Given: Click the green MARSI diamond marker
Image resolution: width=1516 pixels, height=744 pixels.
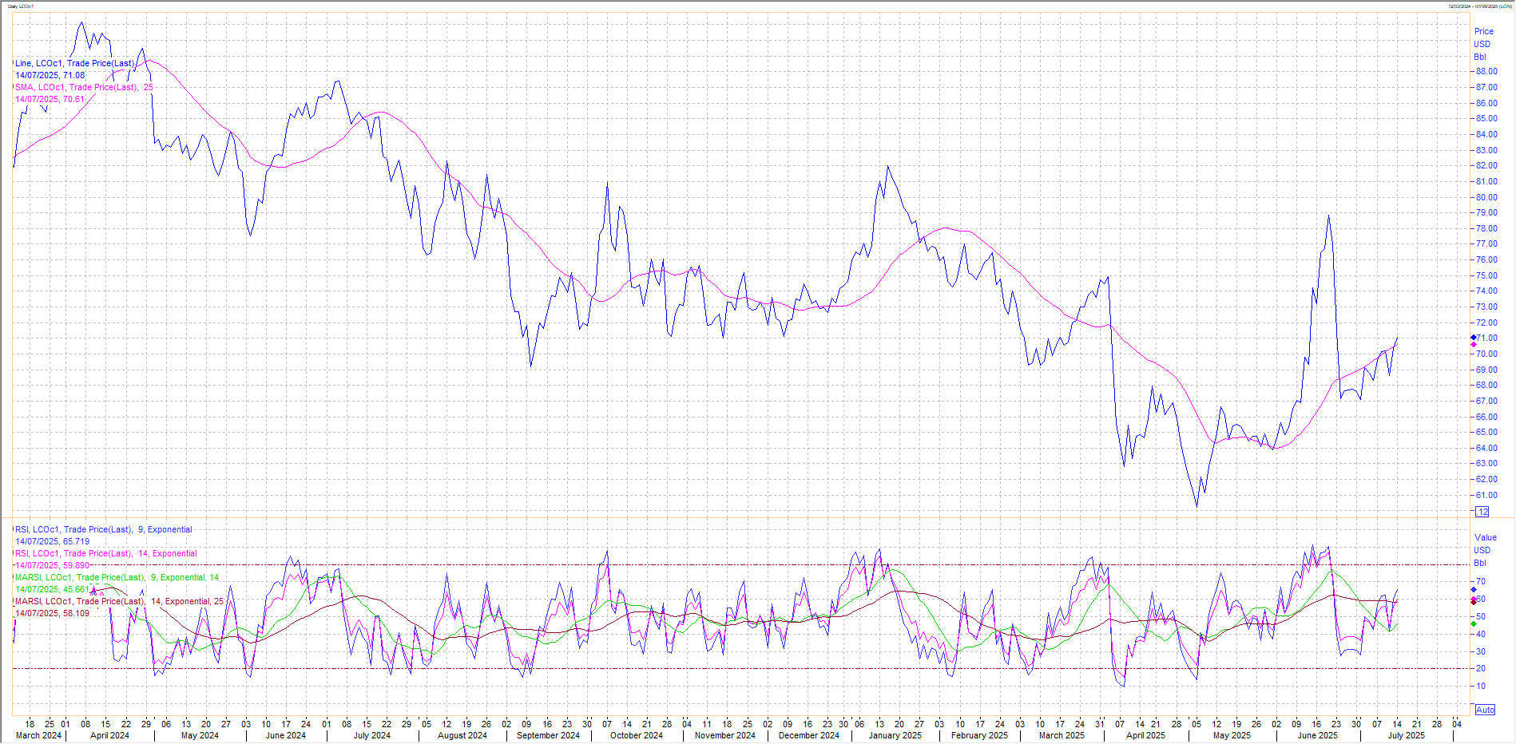Looking at the screenshot, I should tap(1474, 623).
